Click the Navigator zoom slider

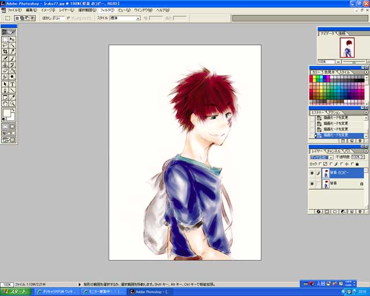[x=353, y=62]
